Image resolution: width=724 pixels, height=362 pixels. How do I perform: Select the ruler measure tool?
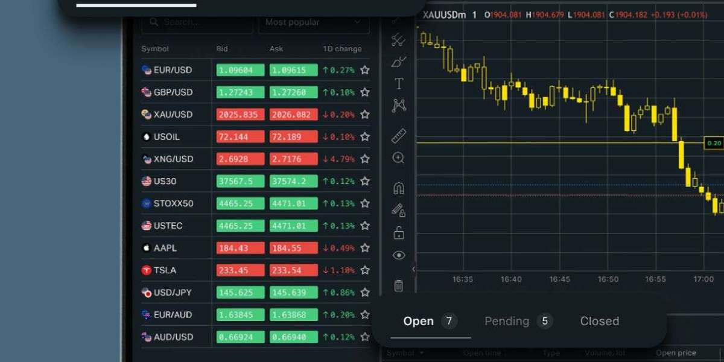[398, 136]
